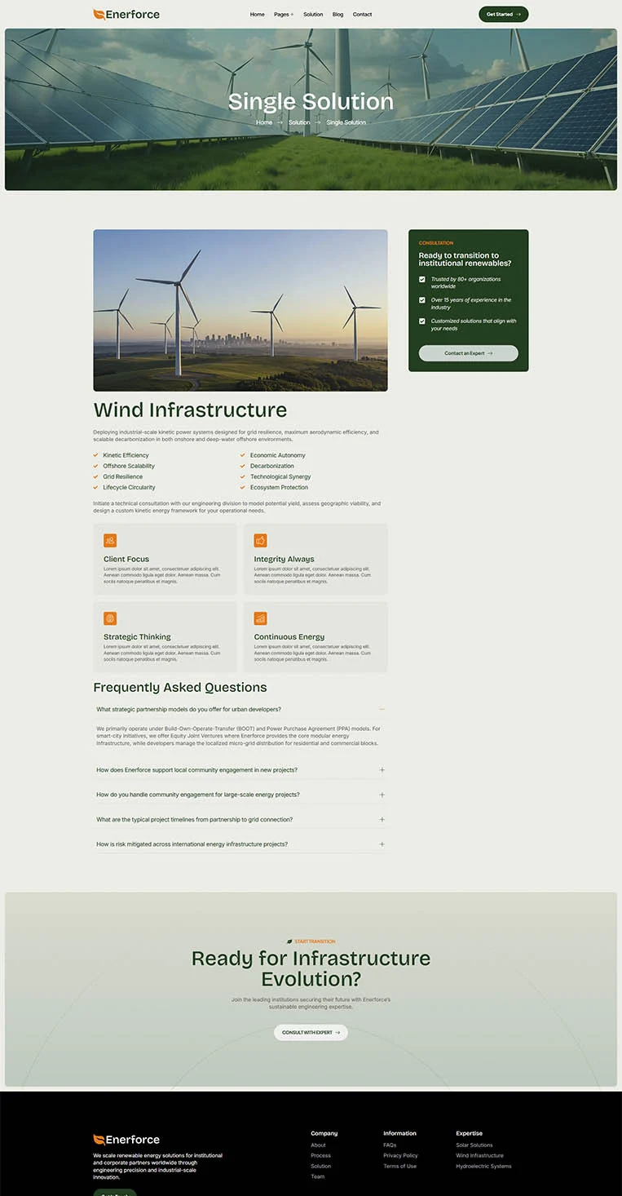Click the checkmark beside Technological Synergy
The image size is (622, 1196).
(x=243, y=476)
